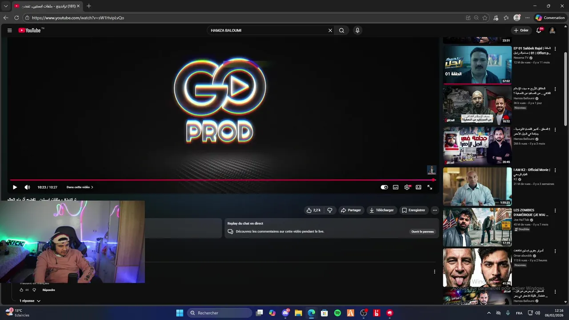Open options menu for the 20:45 video

click(x=555, y=129)
